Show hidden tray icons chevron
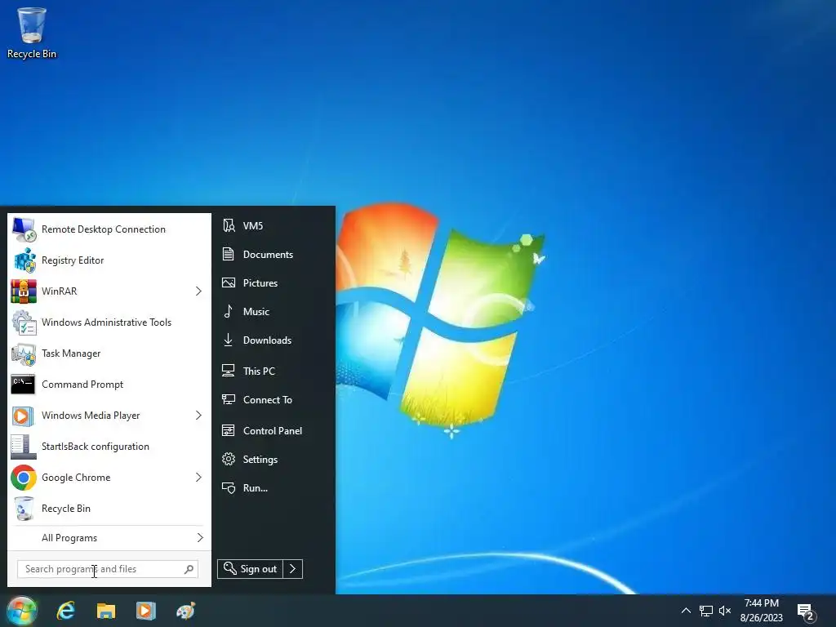The width and height of the screenshot is (836, 627). (686, 611)
